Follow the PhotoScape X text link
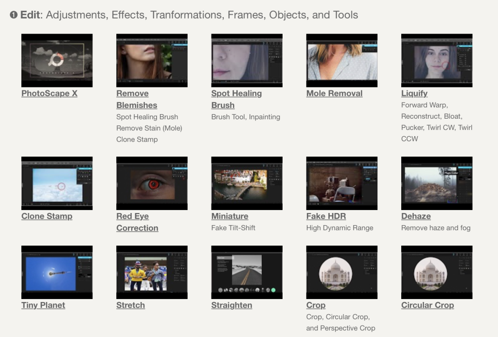498x337 pixels. click(49, 93)
